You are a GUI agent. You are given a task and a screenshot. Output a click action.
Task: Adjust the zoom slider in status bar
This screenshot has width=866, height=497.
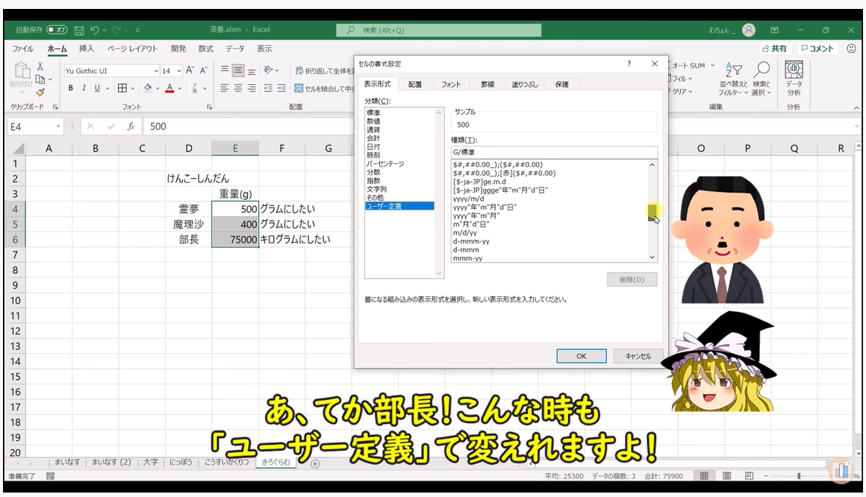[x=799, y=475]
